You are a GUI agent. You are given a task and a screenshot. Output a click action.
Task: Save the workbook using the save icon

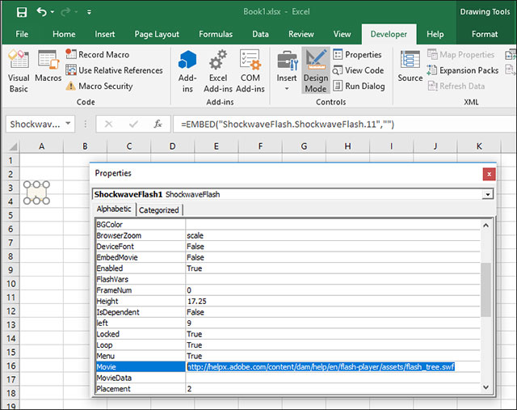coord(21,12)
